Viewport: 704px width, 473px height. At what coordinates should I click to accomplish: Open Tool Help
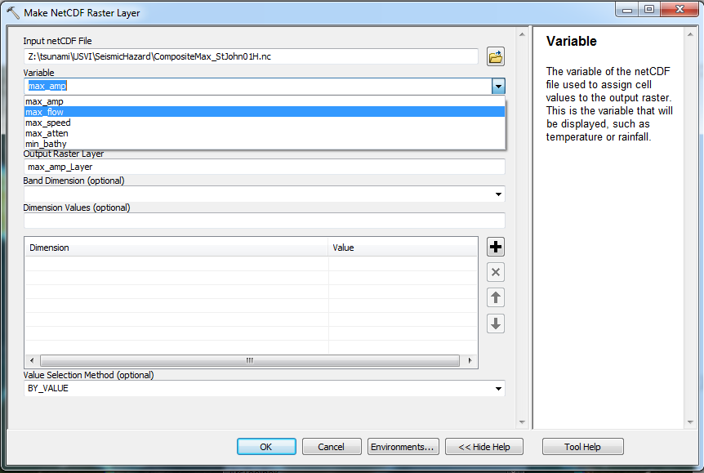point(582,447)
